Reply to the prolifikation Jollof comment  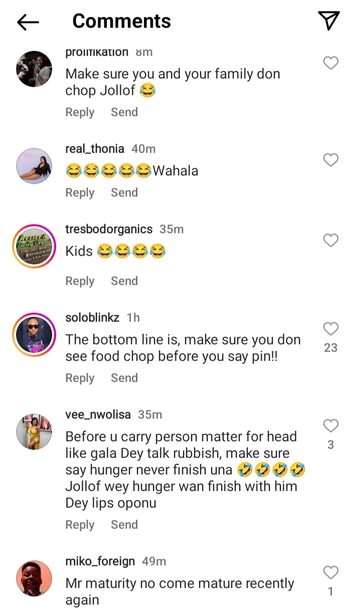click(80, 112)
